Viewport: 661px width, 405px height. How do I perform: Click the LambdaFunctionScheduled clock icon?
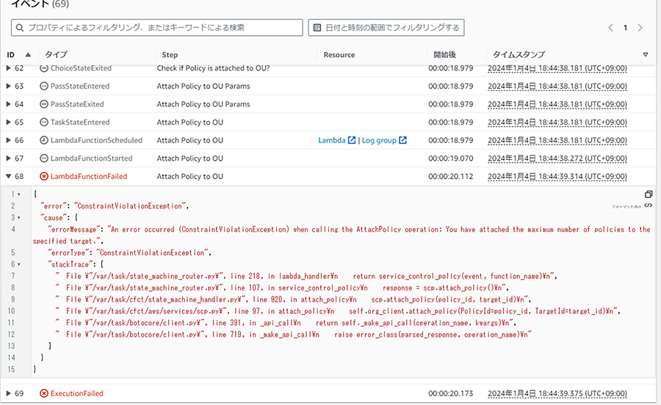coord(44,141)
